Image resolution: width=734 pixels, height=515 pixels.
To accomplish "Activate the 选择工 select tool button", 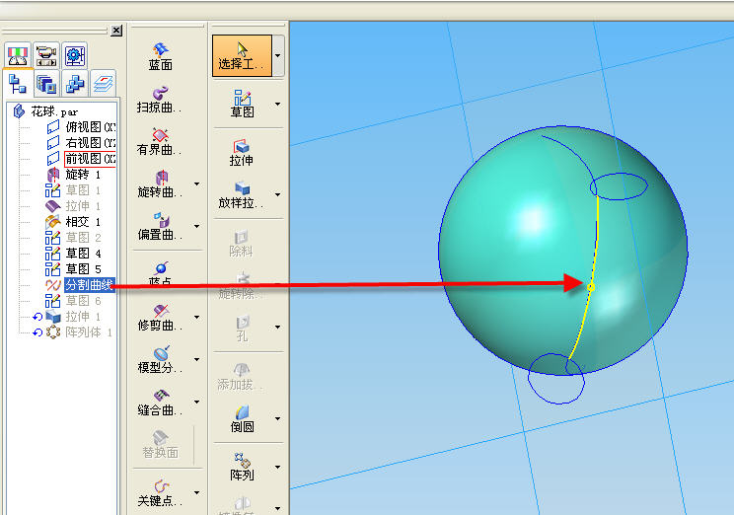I will 242,55.
